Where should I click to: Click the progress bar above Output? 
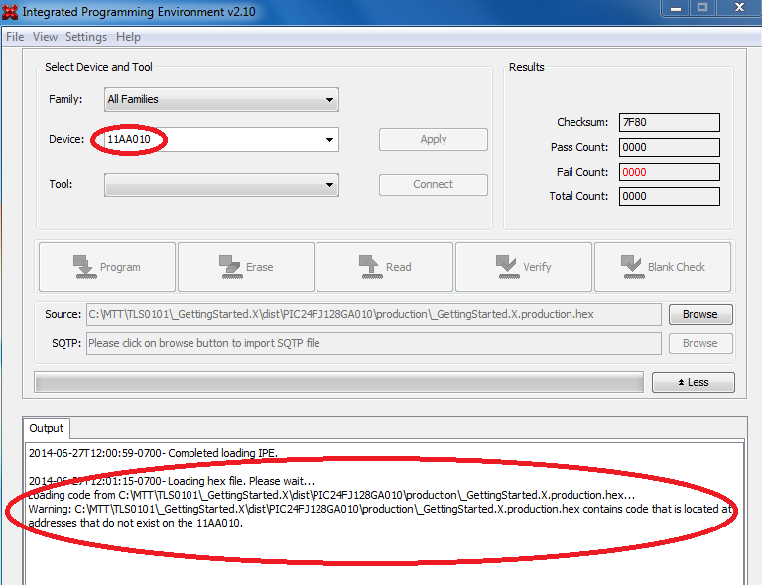pos(337,383)
